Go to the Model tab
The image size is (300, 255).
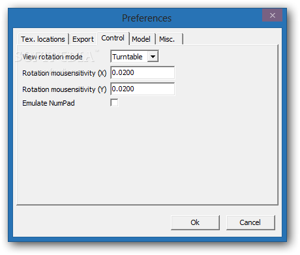(142, 39)
